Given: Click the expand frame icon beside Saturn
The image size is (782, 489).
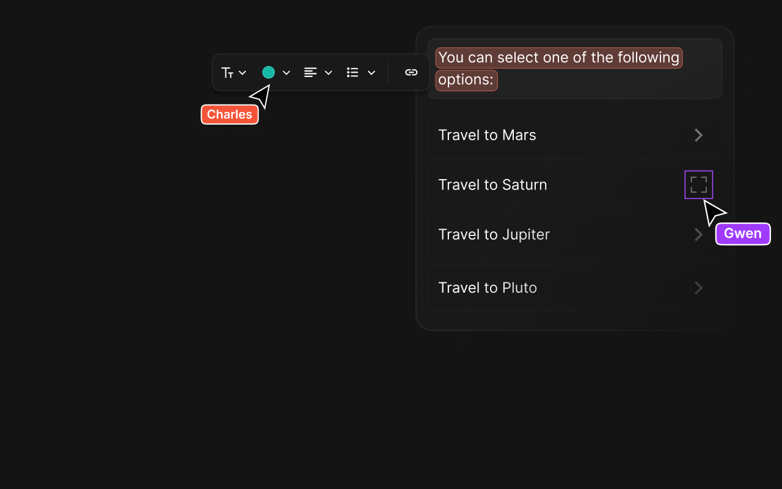Looking at the screenshot, I should point(699,185).
